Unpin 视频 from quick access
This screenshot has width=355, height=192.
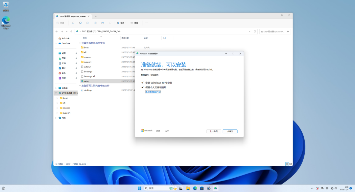point(76,78)
